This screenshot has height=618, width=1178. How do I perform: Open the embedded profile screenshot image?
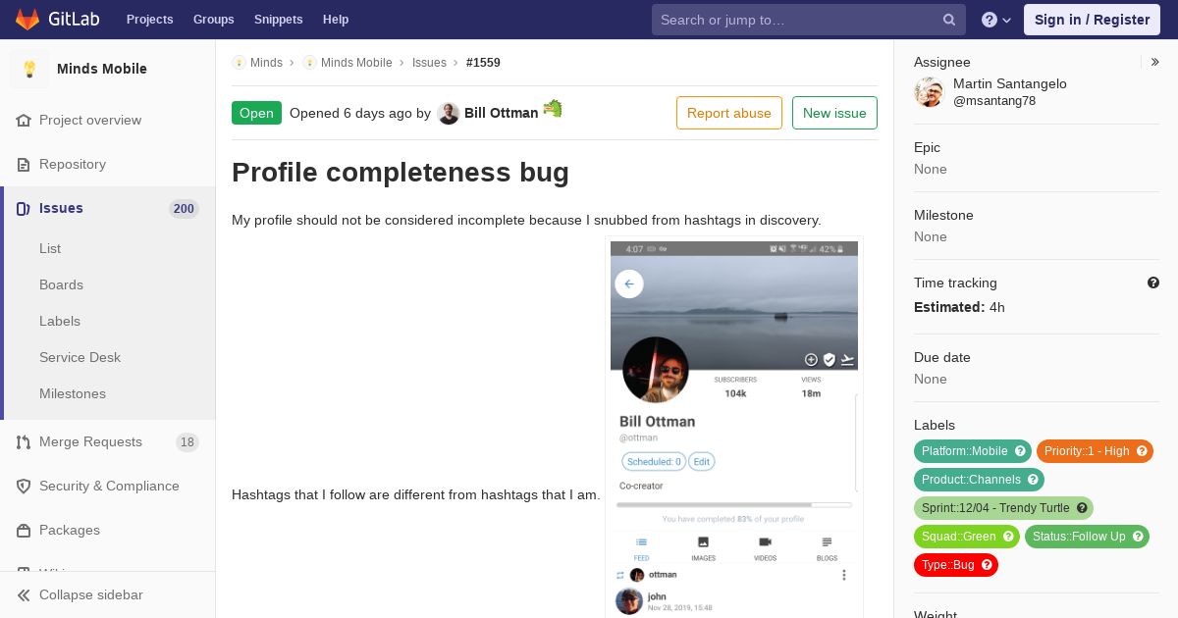[x=734, y=429]
